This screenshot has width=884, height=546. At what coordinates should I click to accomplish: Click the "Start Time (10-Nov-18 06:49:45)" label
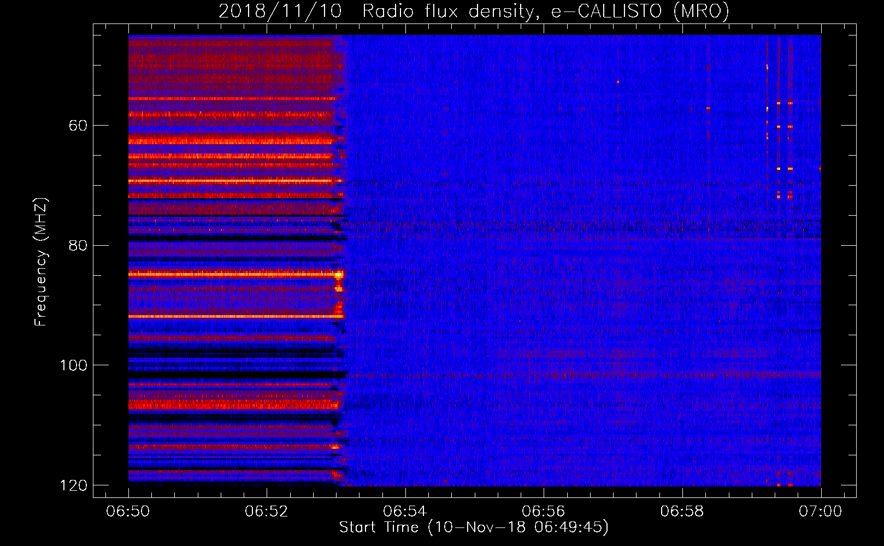[x=474, y=527]
